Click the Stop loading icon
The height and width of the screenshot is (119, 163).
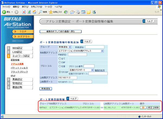tap(24, 12)
